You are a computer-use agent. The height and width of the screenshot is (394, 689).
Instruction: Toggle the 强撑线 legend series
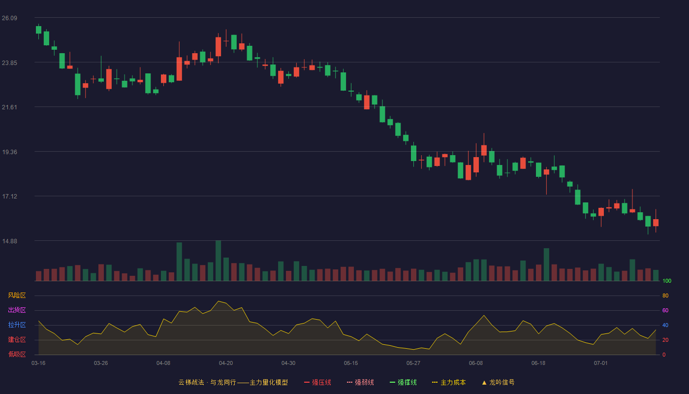[403, 382]
